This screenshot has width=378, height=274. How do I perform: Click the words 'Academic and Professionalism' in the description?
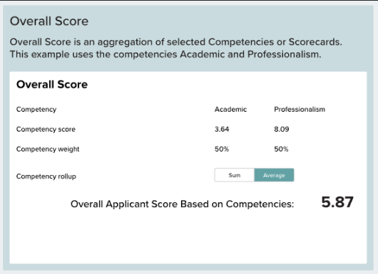(250, 54)
